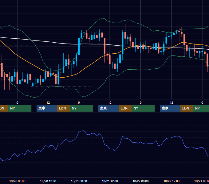Click the 10/22 12:00 time axis label
This screenshot has width=209, height=184.
coord(172,181)
